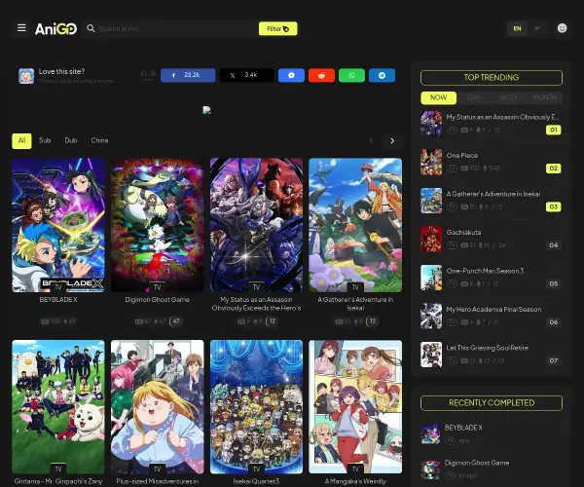Open trending One Piece entry
Image resolution: width=584 pixels, height=487 pixels.
[x=461, y=156]
